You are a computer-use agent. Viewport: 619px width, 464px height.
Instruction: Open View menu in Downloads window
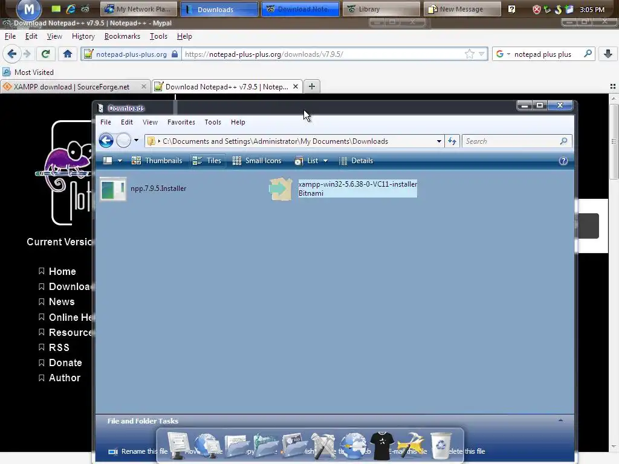click(x=150, y=122)
